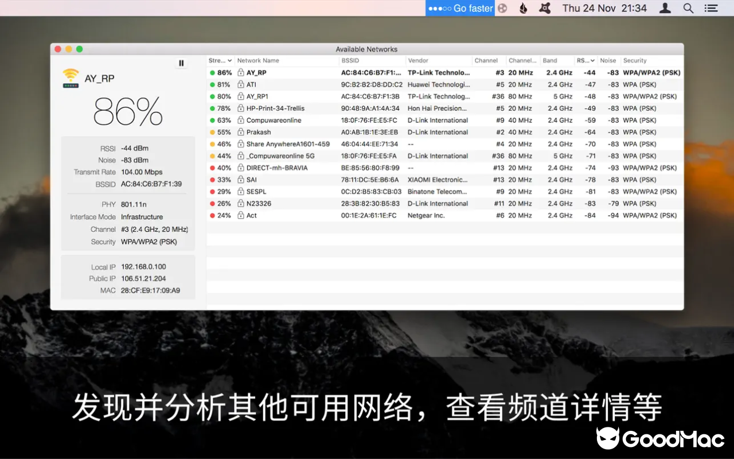Click the Local IP value 192.168.0.100
Viewport: 734px width, 459px height.
pos(143,267)
